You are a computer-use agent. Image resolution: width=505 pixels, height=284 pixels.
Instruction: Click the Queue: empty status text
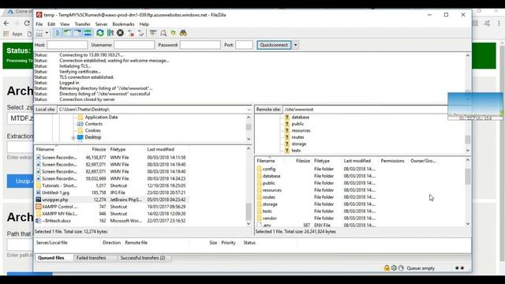[421, 268]
